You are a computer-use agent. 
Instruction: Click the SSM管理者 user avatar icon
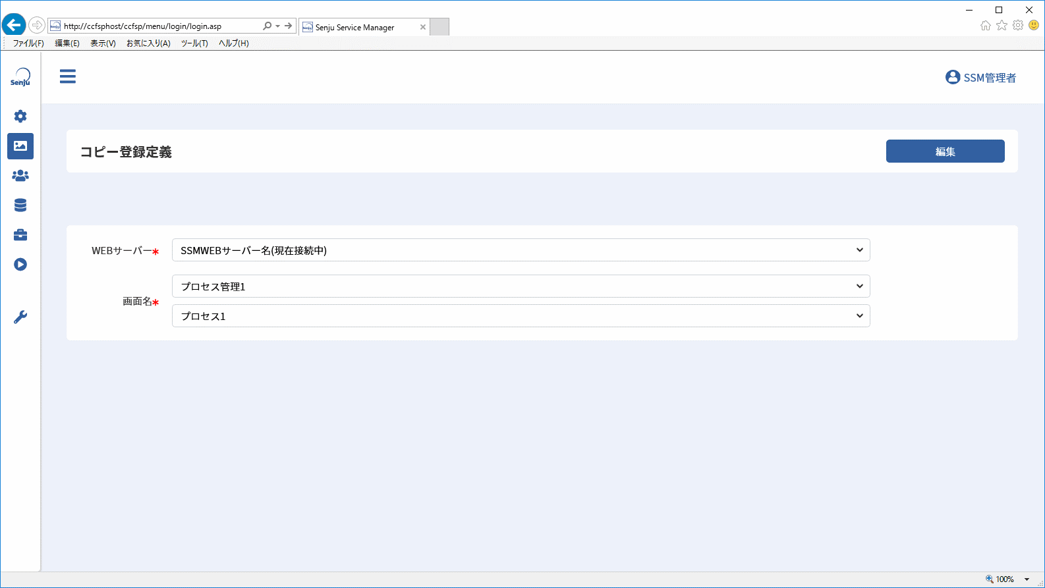pyautogui.click(x=953, y=77)
